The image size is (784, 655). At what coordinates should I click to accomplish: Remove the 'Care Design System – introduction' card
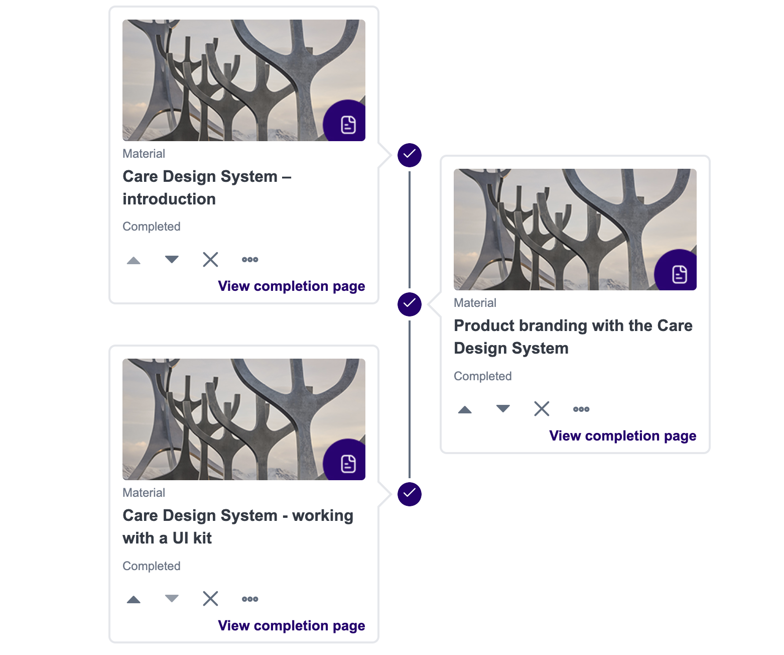click(210, 260)
